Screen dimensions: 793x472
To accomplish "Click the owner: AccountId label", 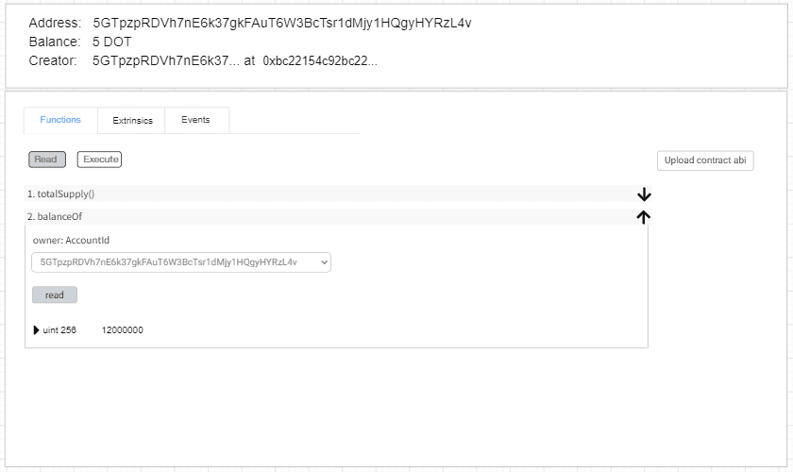I will click(x=71, y=241).
